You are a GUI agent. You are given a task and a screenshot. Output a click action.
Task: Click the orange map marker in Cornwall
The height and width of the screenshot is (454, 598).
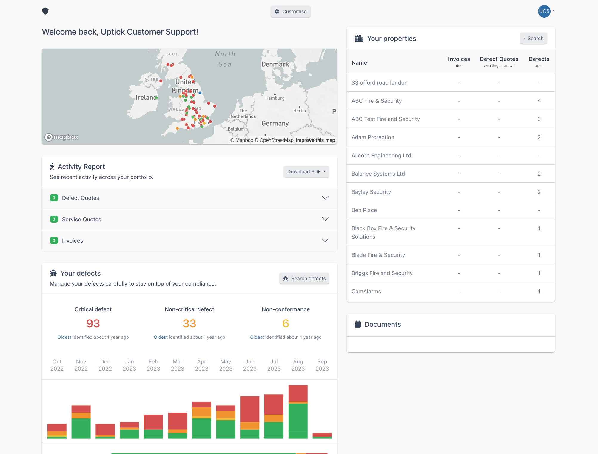[x=177, y=128]
